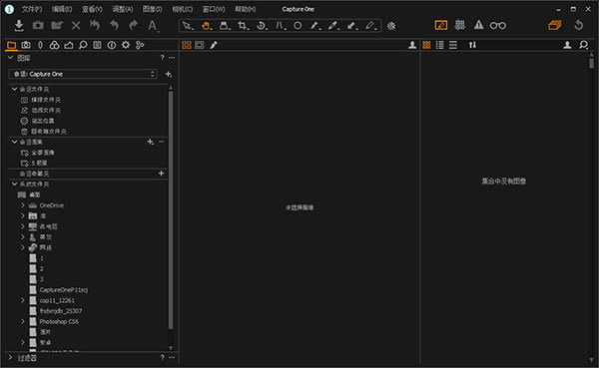The width and height of the screenshot is (599, 368).
Task: Click the X delete icon in top toolbar
Action: coord(76,26)
